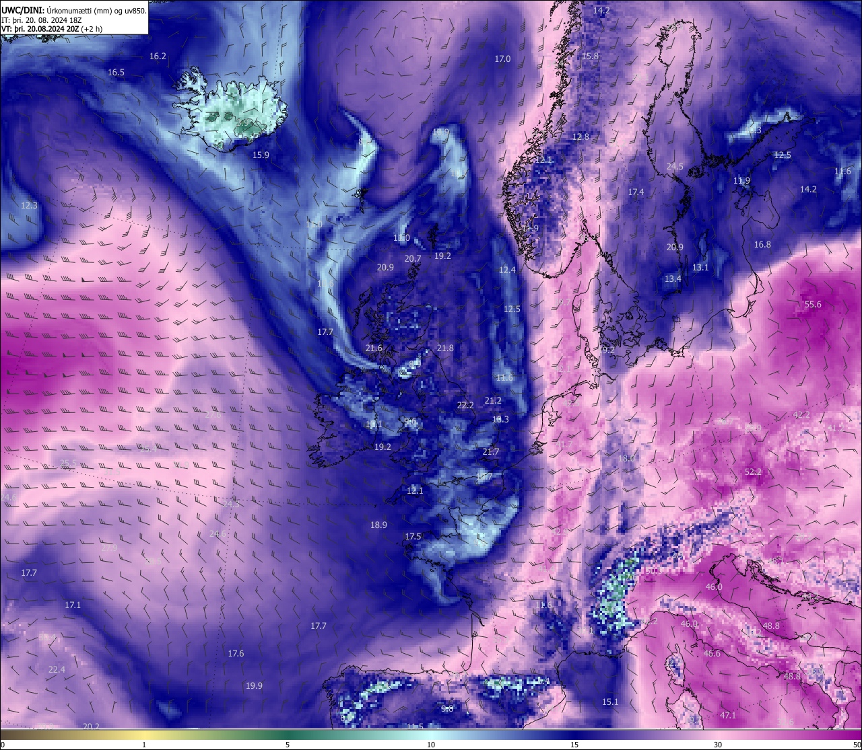The image size is (862, 750).
Task: Click the colorbar tick label 0
Action: (x=3, y=745)
